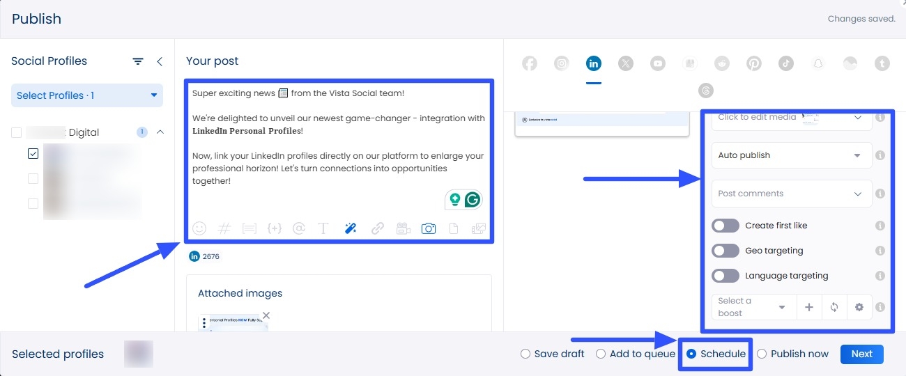Add a photo using the camera icon

pos(428,228)
